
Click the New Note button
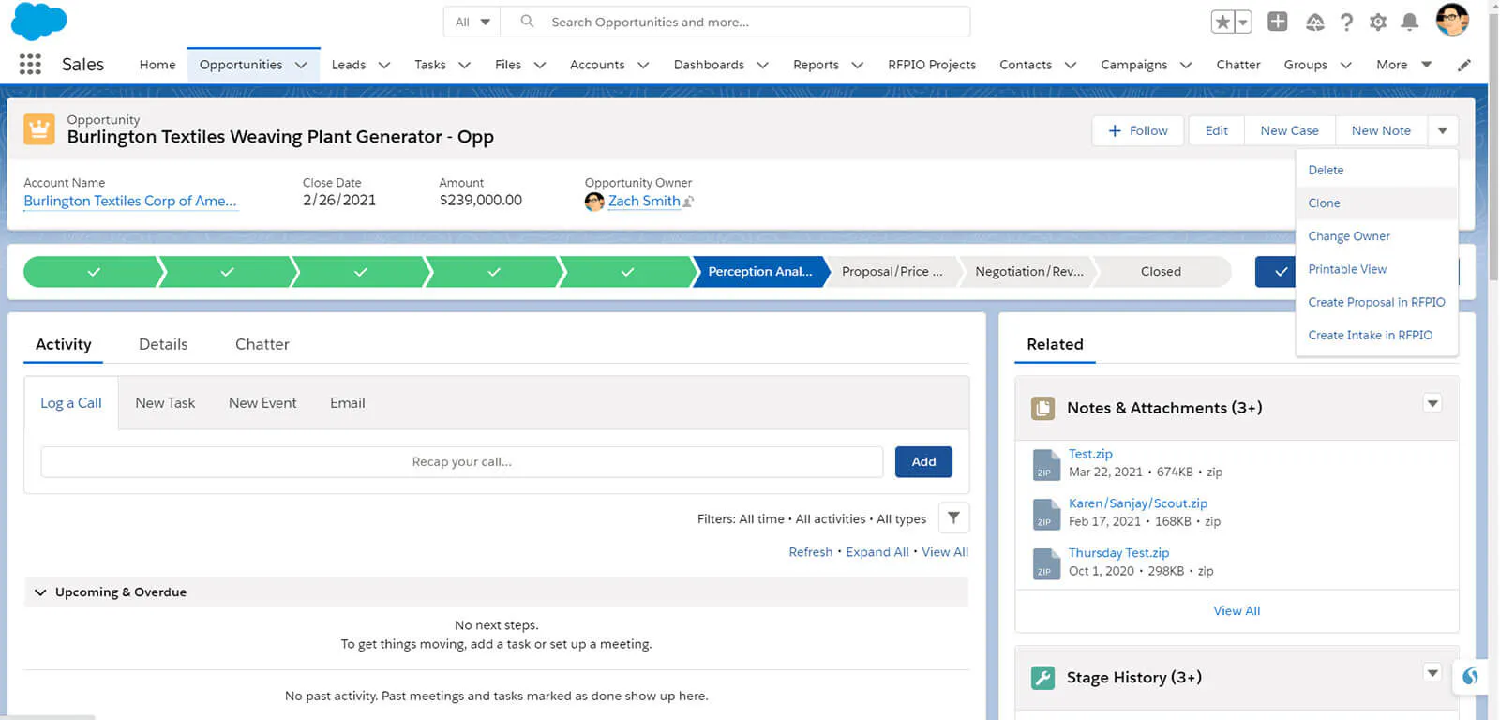click(1381, 130)
